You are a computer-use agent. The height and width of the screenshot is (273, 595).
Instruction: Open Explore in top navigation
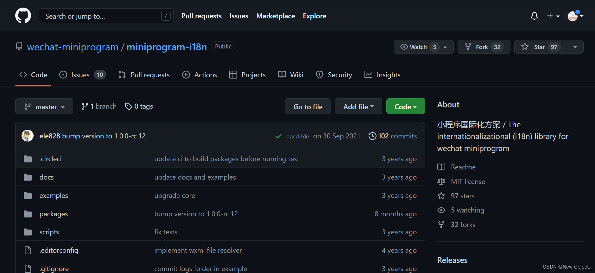[x=314, y=16]
